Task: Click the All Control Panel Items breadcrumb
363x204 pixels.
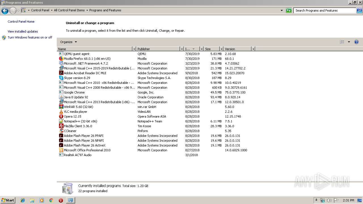Action: point(69,10)
